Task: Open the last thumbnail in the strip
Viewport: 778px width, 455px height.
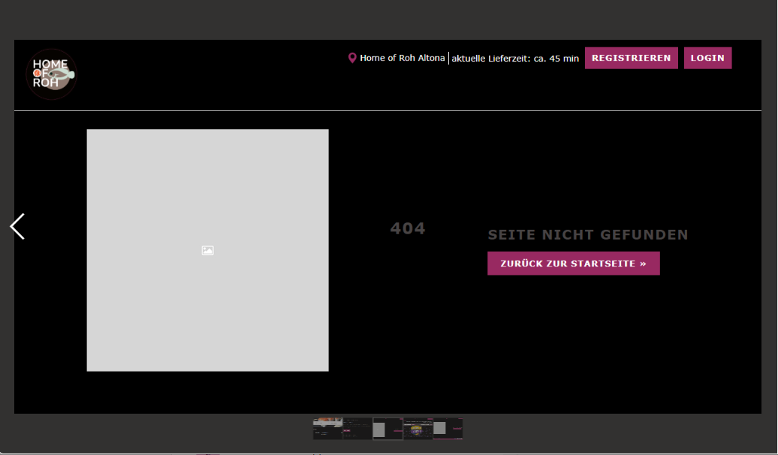Action: pyautogui.click(x=448, y=429)
